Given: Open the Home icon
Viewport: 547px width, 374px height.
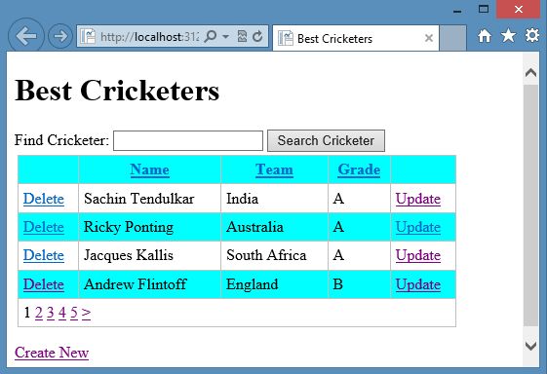Looking at the screenshot, I should [x=485, y=36].
